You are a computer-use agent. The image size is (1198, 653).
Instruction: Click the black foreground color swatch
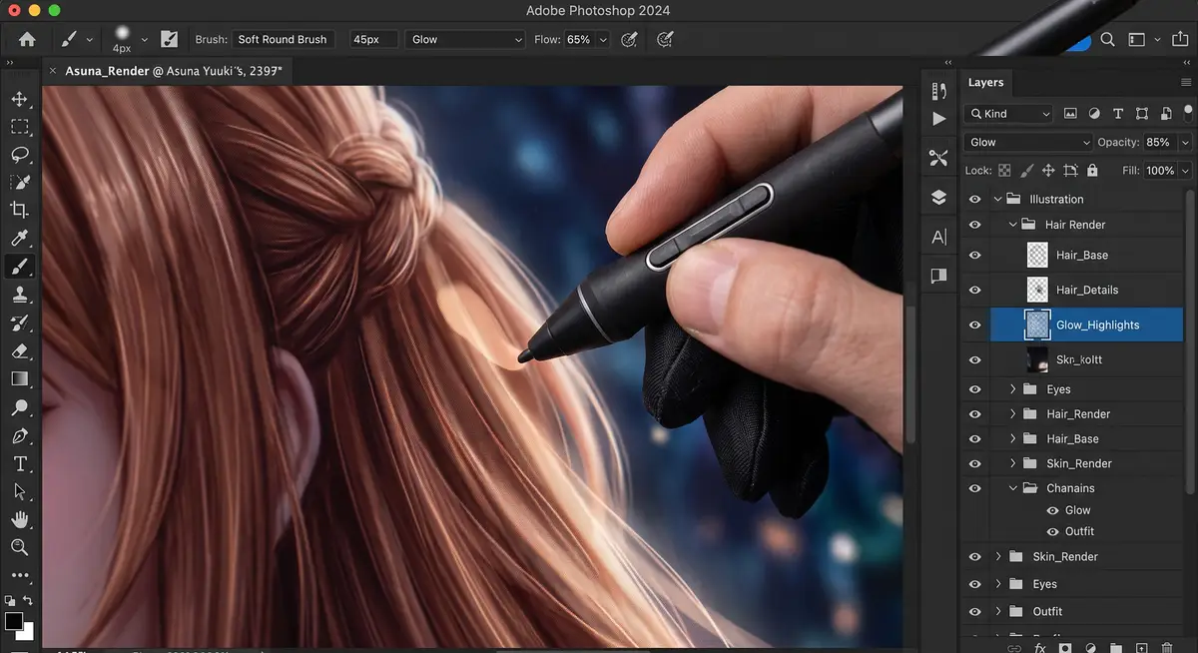[x=14, y=621]
